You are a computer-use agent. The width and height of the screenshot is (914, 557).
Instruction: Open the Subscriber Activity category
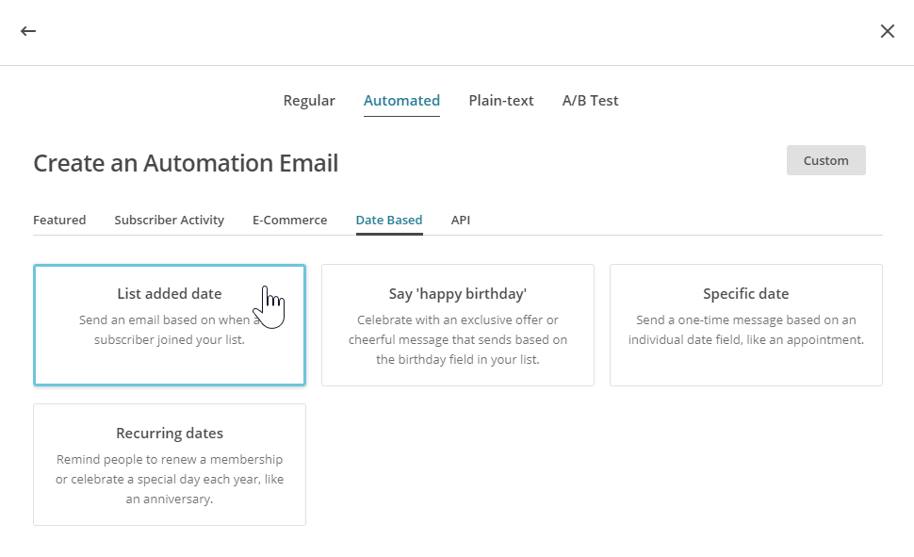click(x=170, y=221)
